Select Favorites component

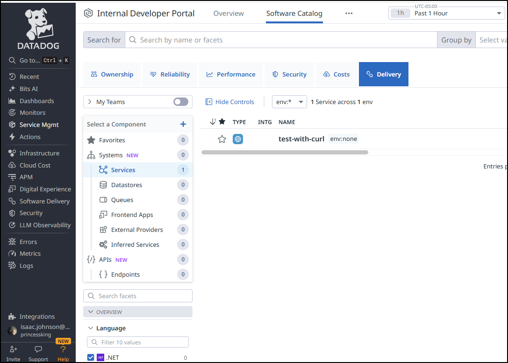[x=138, y=140]
